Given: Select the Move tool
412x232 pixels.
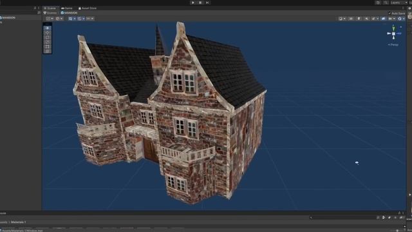Looking at the screenshot, I should (x=47, y=33).
